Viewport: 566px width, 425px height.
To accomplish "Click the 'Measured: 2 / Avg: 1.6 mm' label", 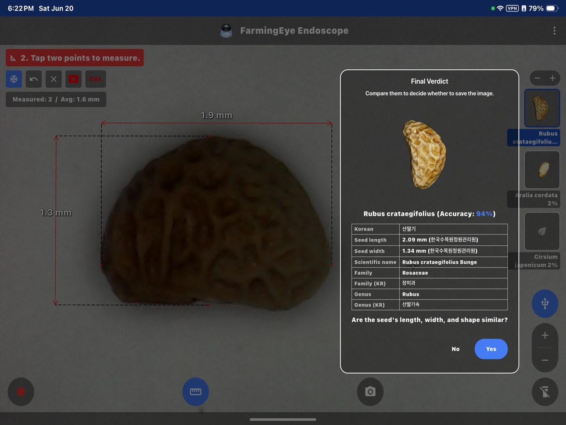I will click(56, 99).
